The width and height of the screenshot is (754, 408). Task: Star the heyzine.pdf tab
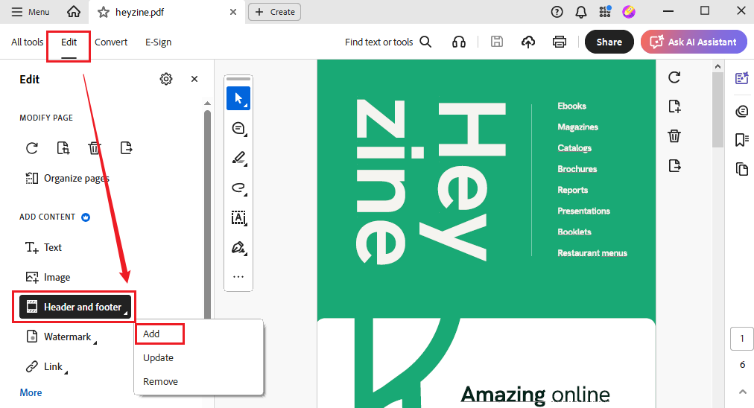(x=103, y=12)
